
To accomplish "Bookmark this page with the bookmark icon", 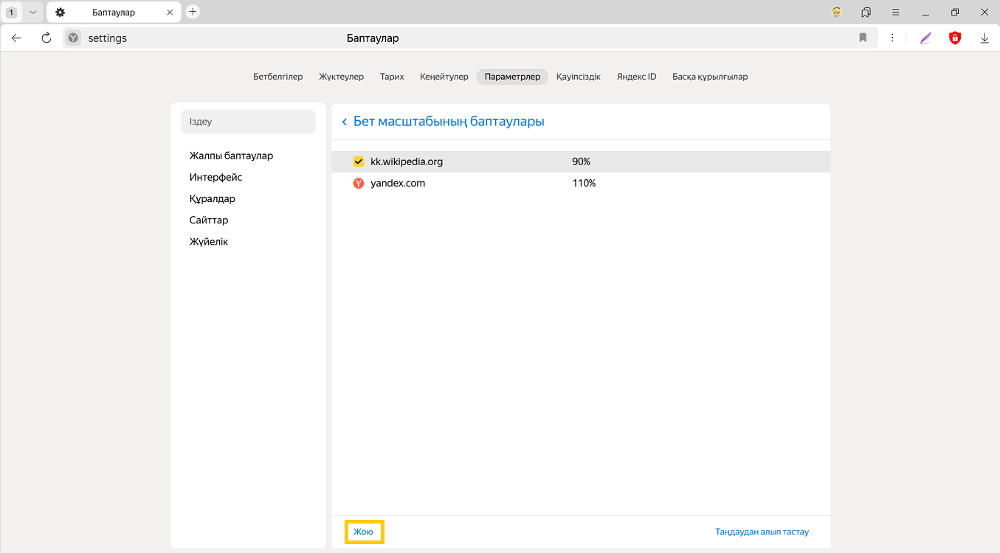I will tap(863, 38).
